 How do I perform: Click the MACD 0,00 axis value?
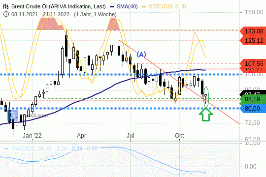tap(251, 167)
